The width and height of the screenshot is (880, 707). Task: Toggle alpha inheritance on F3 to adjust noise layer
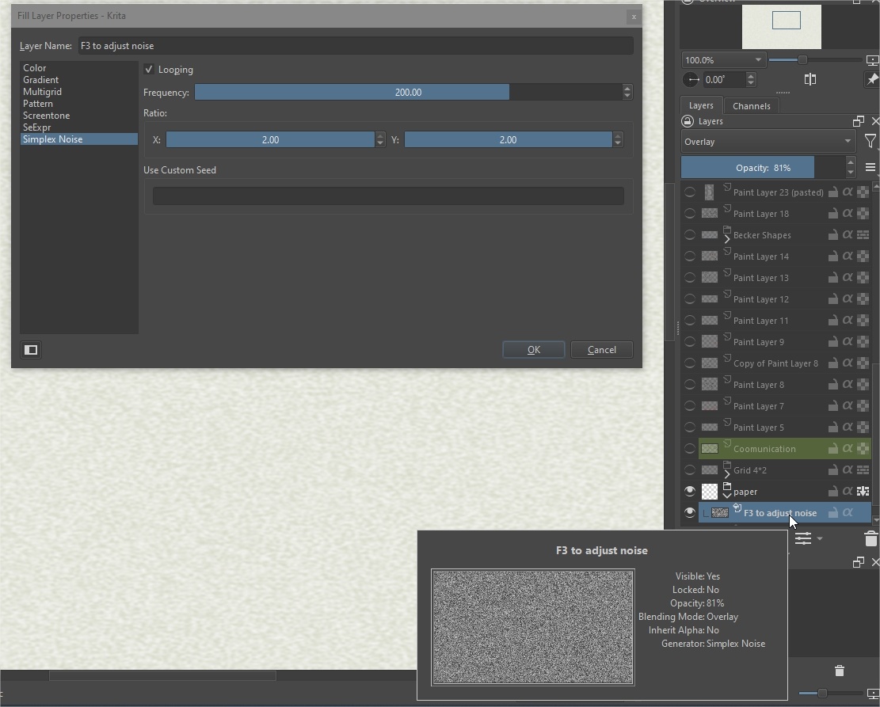click(848, 513)
